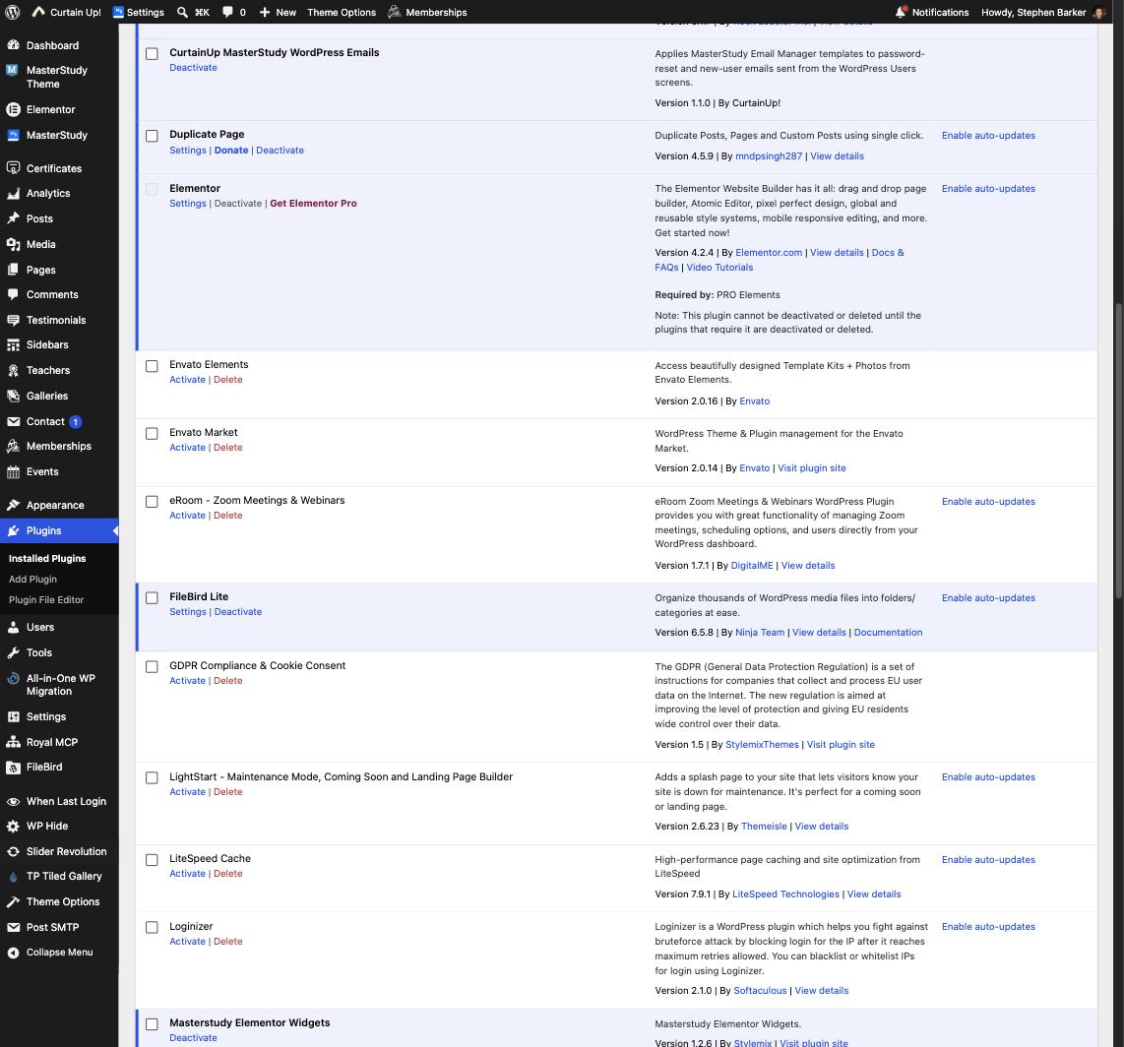Select Installed Plugins submenu item
The height and width of the screenshot is (1047, 1124).
pos(47,558)
